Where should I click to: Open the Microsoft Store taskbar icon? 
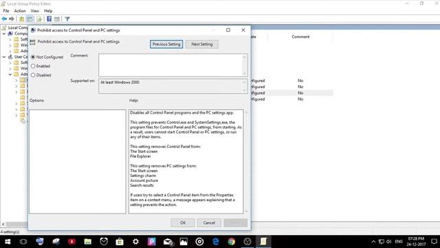pos(120,242)
